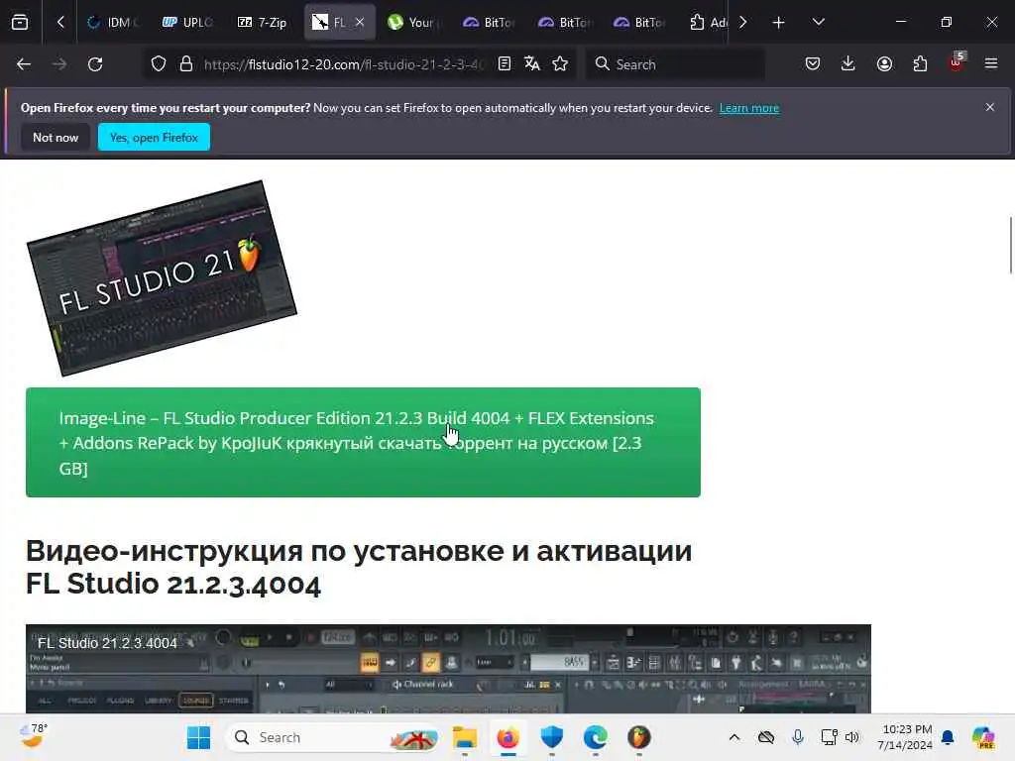Click the taskbar Search box
This screenshot has height=761, width=1015.
pos(333,737)
